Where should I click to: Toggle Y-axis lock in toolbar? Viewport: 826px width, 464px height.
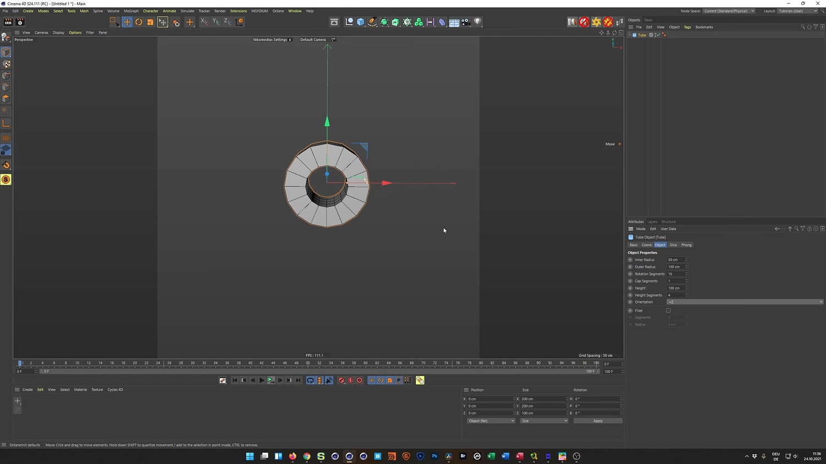pyautogui.click(x=216, y=22)
